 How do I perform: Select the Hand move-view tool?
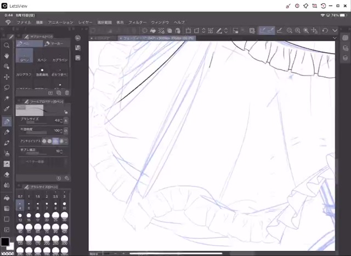[x=7, y=56]
